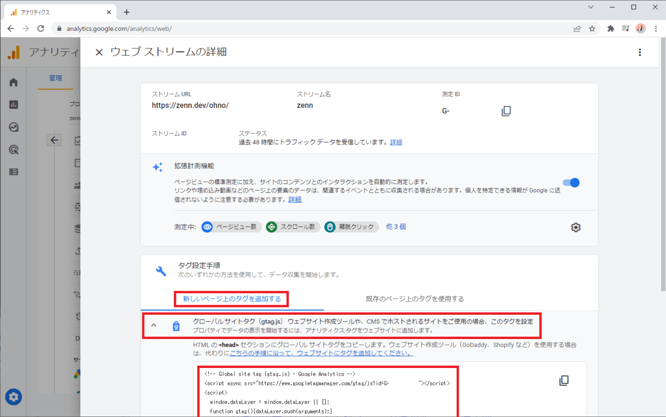Click the address bar URL
Screen dimensions: 666x417
point(119,29)
